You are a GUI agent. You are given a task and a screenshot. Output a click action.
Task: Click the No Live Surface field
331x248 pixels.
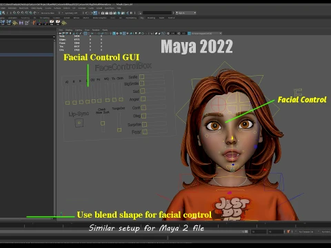pyautogui.click(x=48, y=13)
